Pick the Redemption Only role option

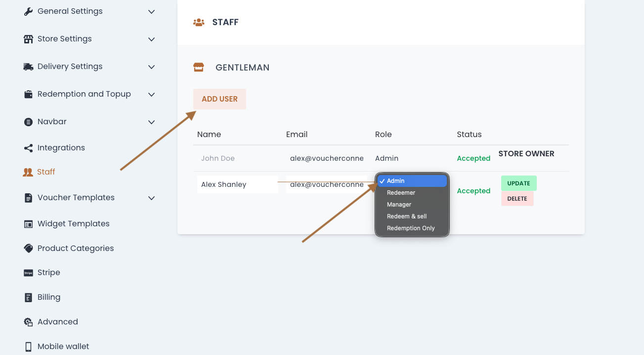tap(411, 228)
